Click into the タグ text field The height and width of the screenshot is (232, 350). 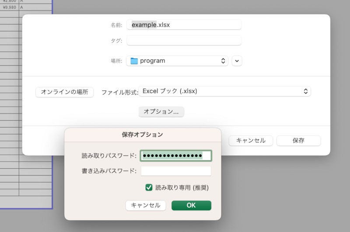(184, 40)
